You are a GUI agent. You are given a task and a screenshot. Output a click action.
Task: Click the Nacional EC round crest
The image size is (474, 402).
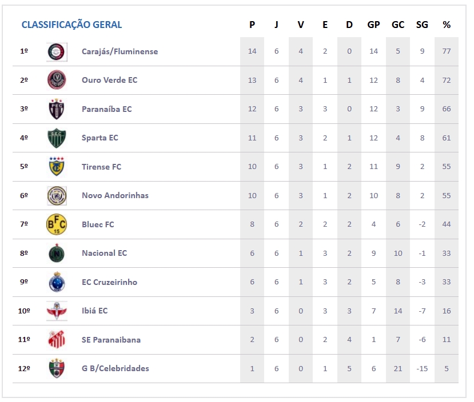click(x=57, y=253)
